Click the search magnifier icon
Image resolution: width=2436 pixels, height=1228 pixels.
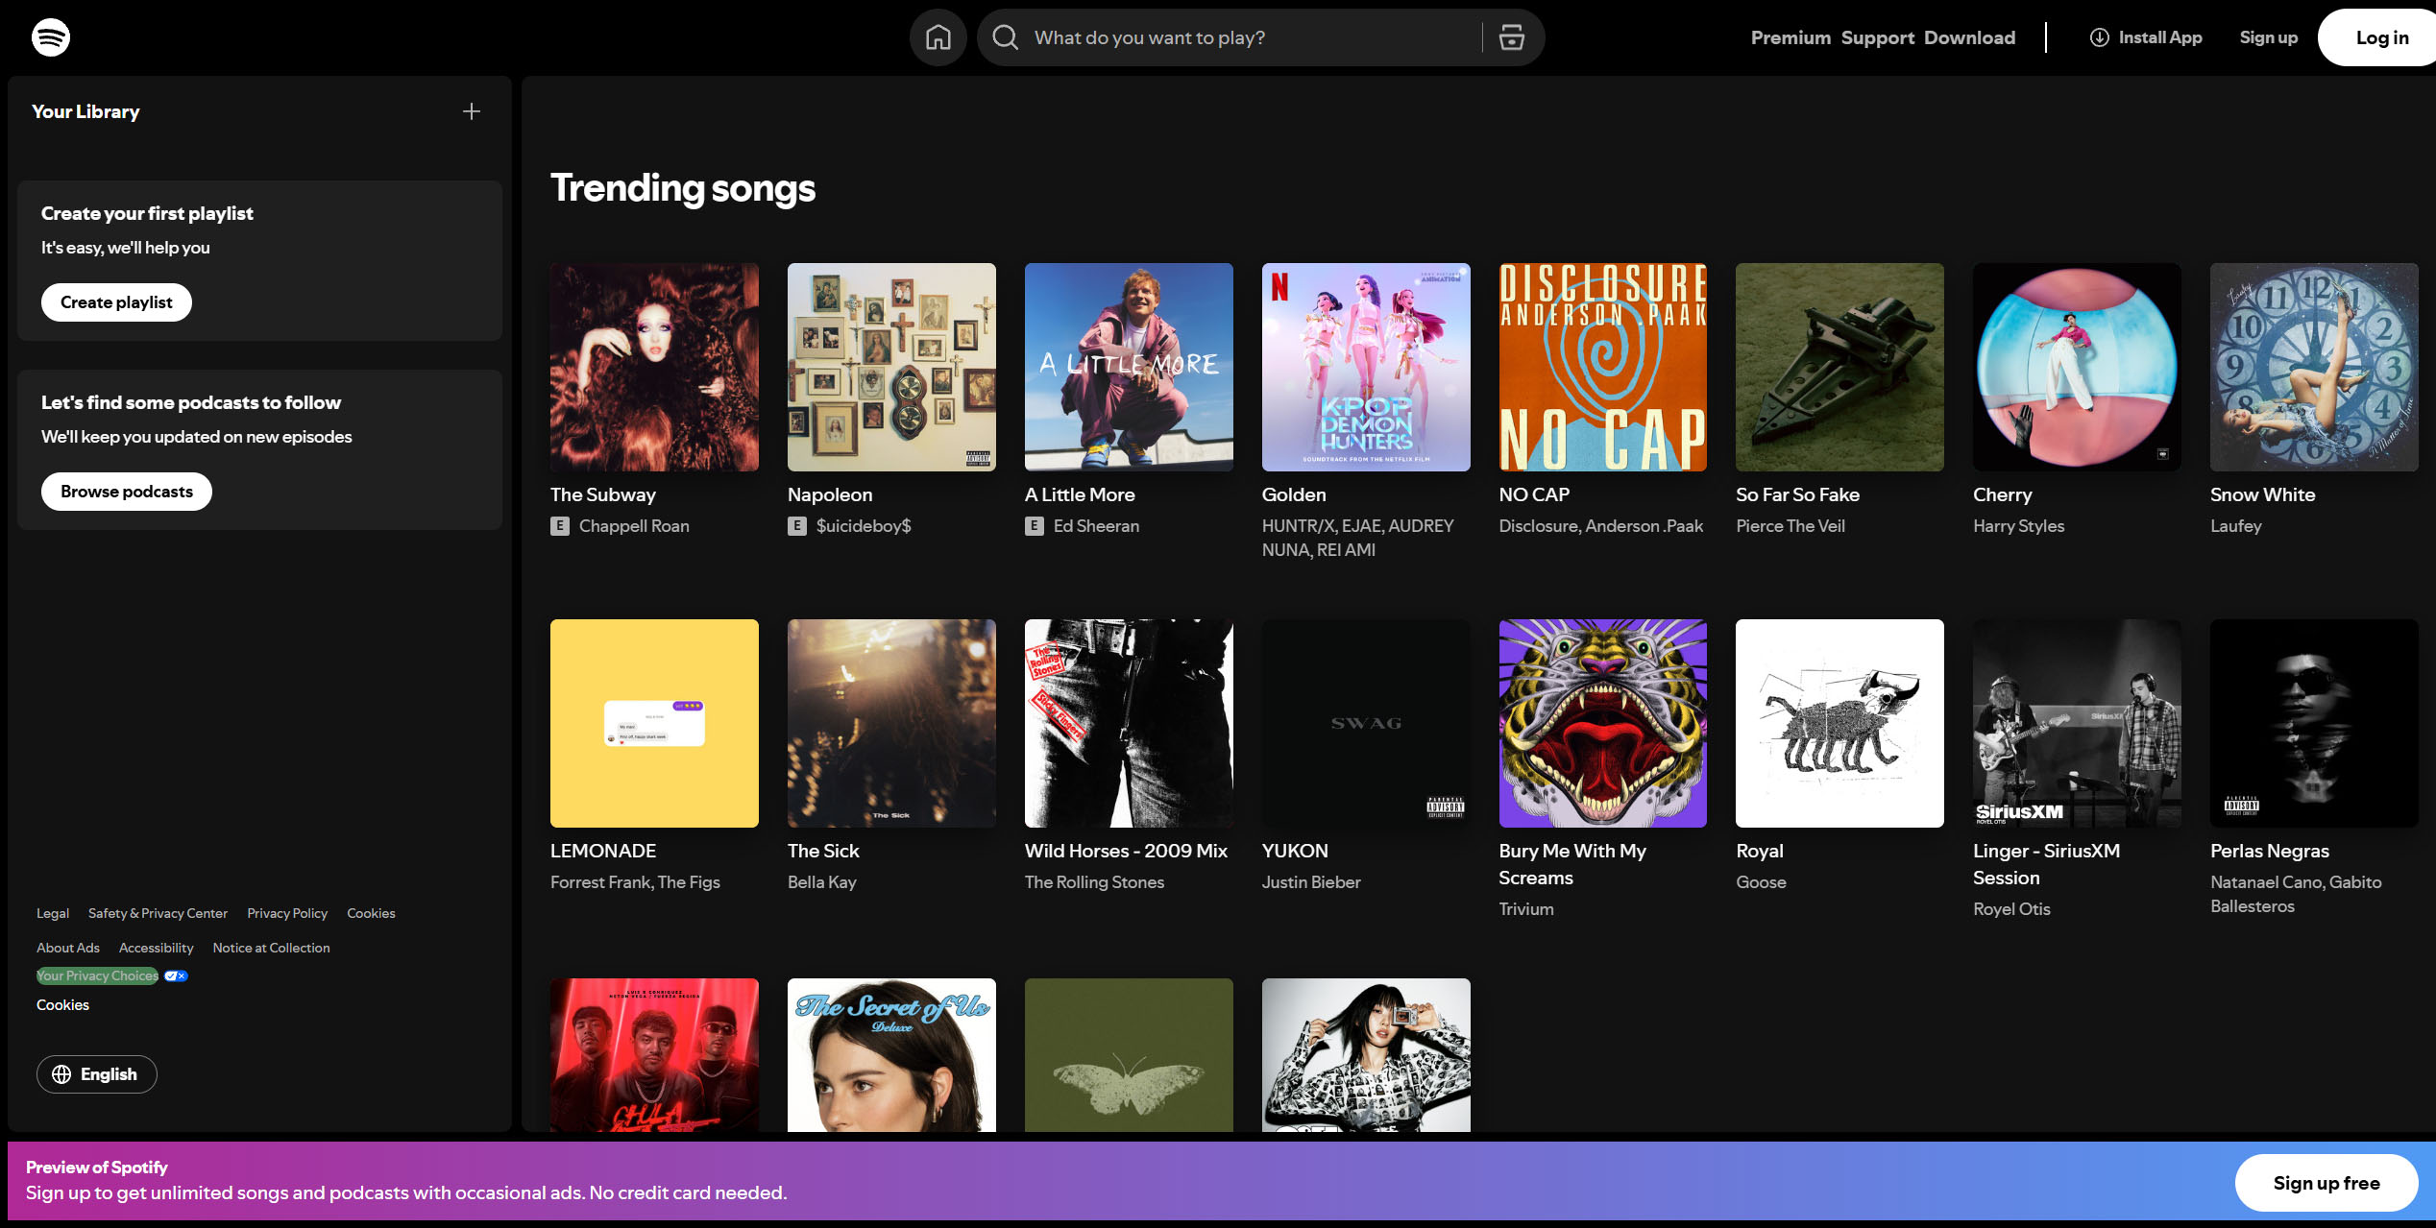pyautogui.click(x=1006, y=37)
